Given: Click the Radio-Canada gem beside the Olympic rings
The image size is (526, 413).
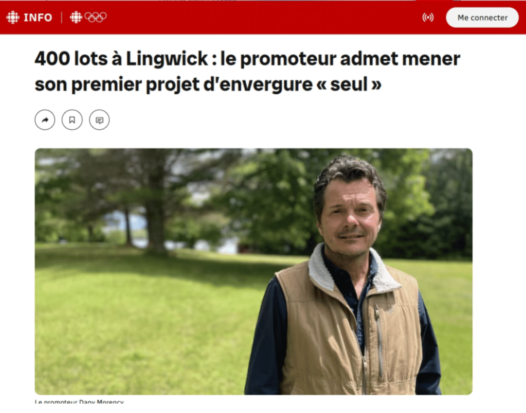Looking at the screenshot, I should tap(76, 17).
